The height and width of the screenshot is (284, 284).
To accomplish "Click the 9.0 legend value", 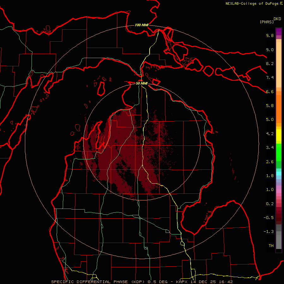I will [x=270, y=50].
